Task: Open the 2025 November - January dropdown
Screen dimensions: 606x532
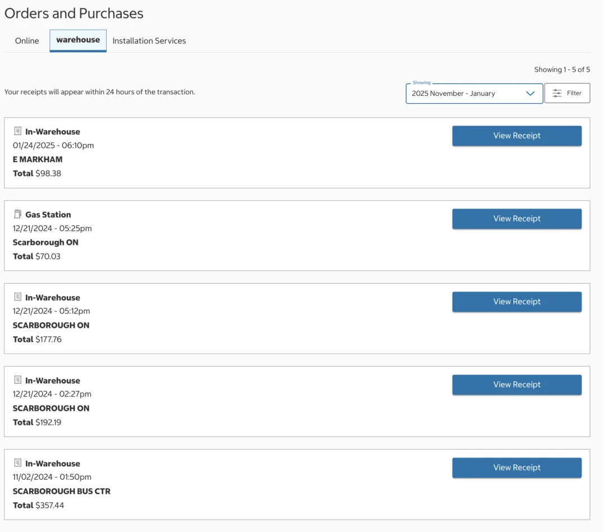Action: 474,94
